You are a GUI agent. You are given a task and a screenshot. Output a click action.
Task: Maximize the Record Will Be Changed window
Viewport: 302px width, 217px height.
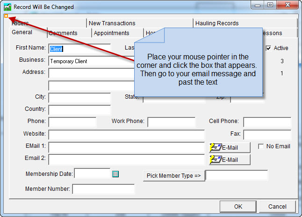coord(270,5)
